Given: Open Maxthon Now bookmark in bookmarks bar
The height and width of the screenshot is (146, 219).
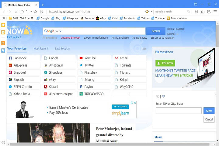Looking at the screenshot, I should [x=177, y=18].
